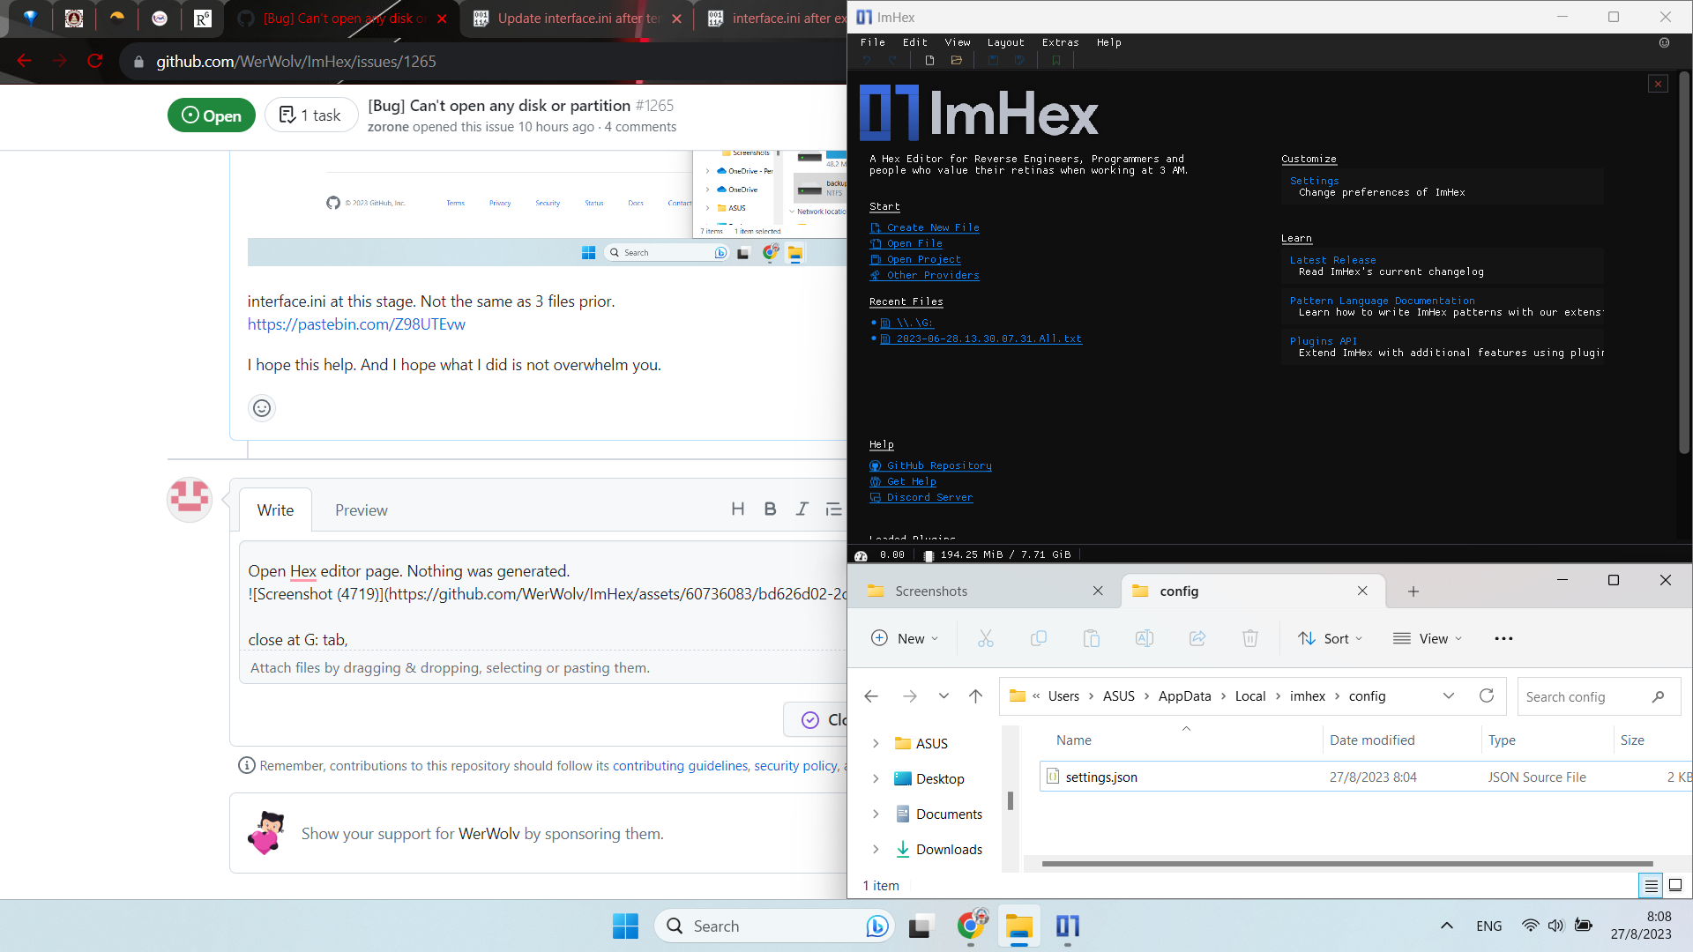Open a file using the folder toolbar icon
Viewport: 1693px width, 952px height.
point(957,60)
